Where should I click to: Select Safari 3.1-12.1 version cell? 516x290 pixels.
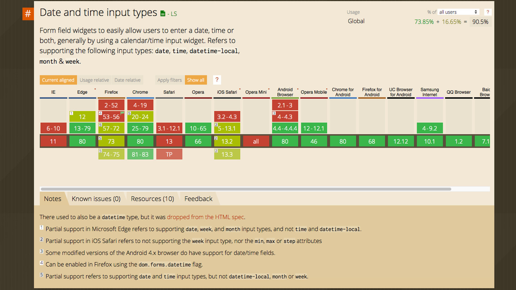click(x=169, y=128)
